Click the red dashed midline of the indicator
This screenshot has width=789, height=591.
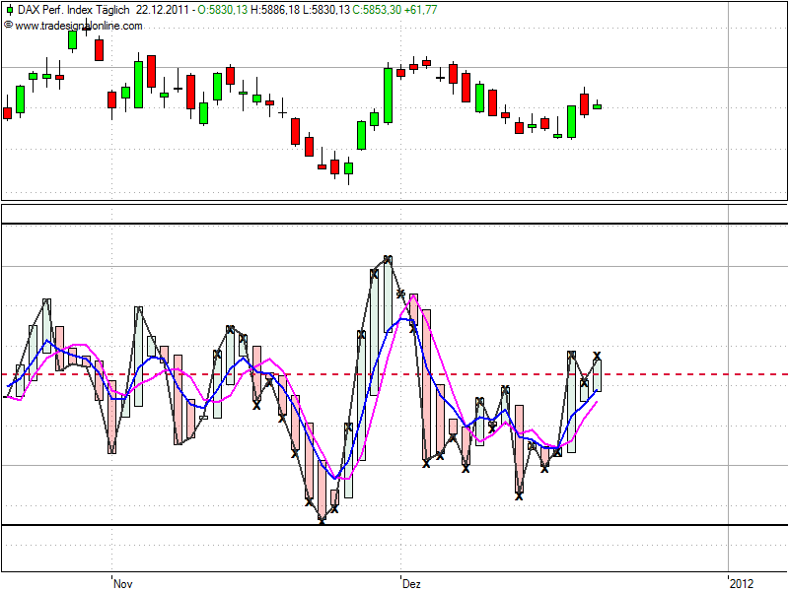coord(394,374)
